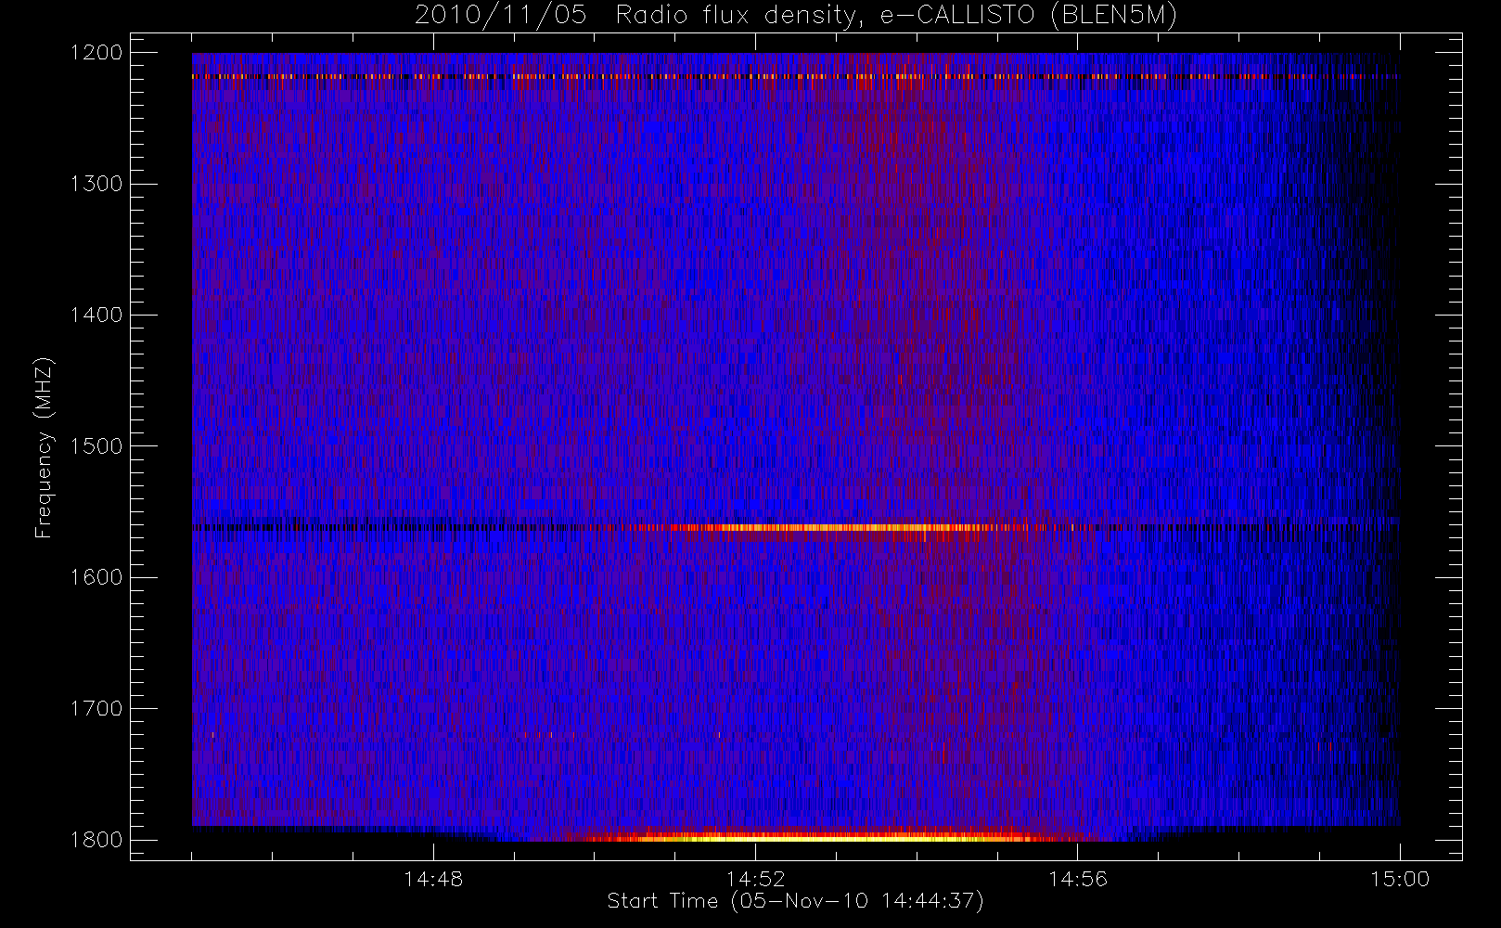The height and width of the screenshot is (928, 1501).
Task: Click the 15:00 time tick label
Action: [x=1400, y=879]
